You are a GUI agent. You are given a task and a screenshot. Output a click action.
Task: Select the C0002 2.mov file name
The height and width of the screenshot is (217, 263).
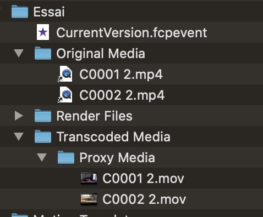[x=144, y=199]
